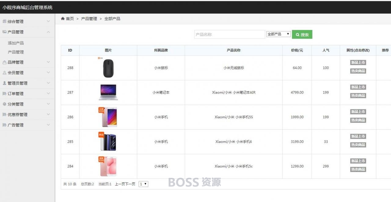Expand the 综合管理 menu chevron
The image size is (391, 202).
pyautogui.click(x=48, y=21)
